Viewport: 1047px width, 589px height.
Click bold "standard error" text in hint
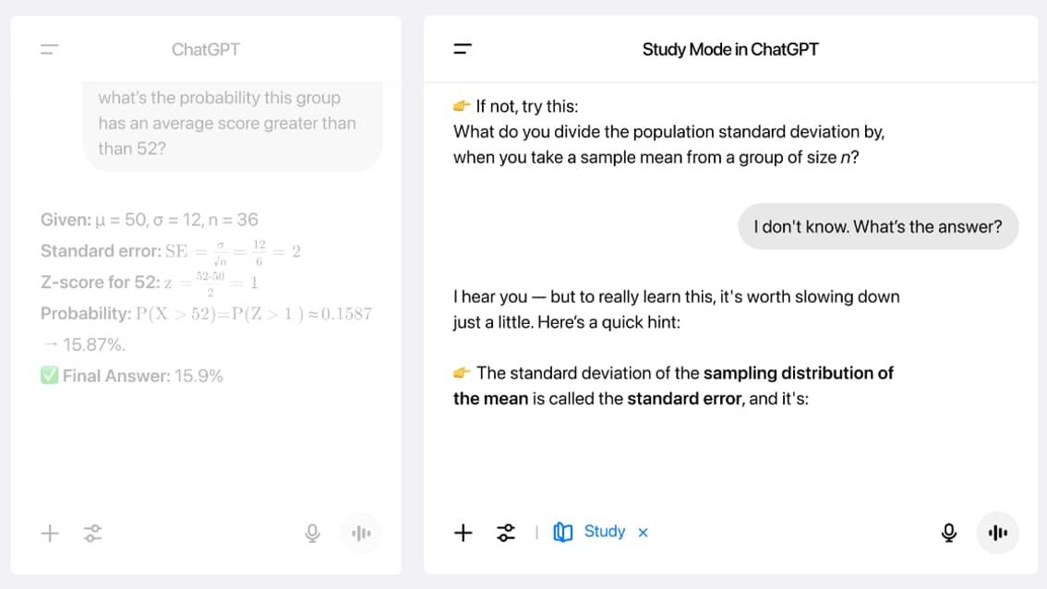[684, 399]
